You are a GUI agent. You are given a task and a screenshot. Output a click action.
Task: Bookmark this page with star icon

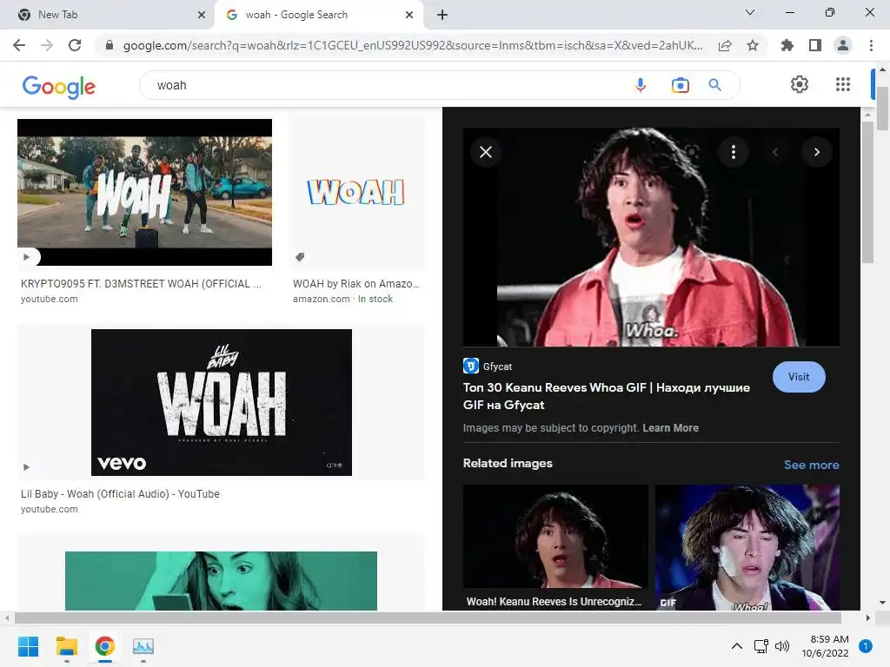pyautogui.click(x=753, y=45)
